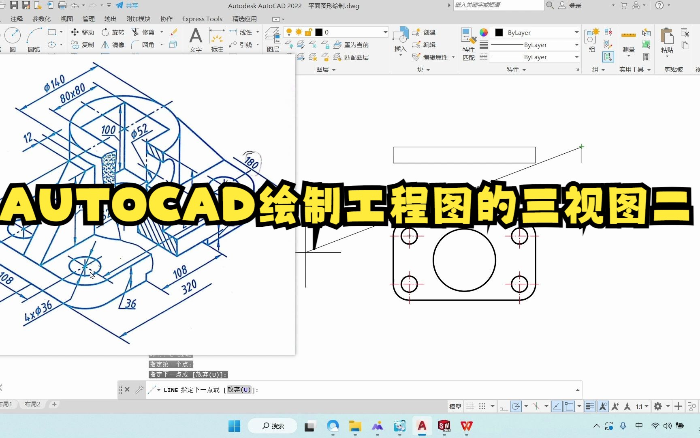Viewport: 700px width, 438px height.
Task: Click the Save icon in quick access toolbar
Action: 14,5
